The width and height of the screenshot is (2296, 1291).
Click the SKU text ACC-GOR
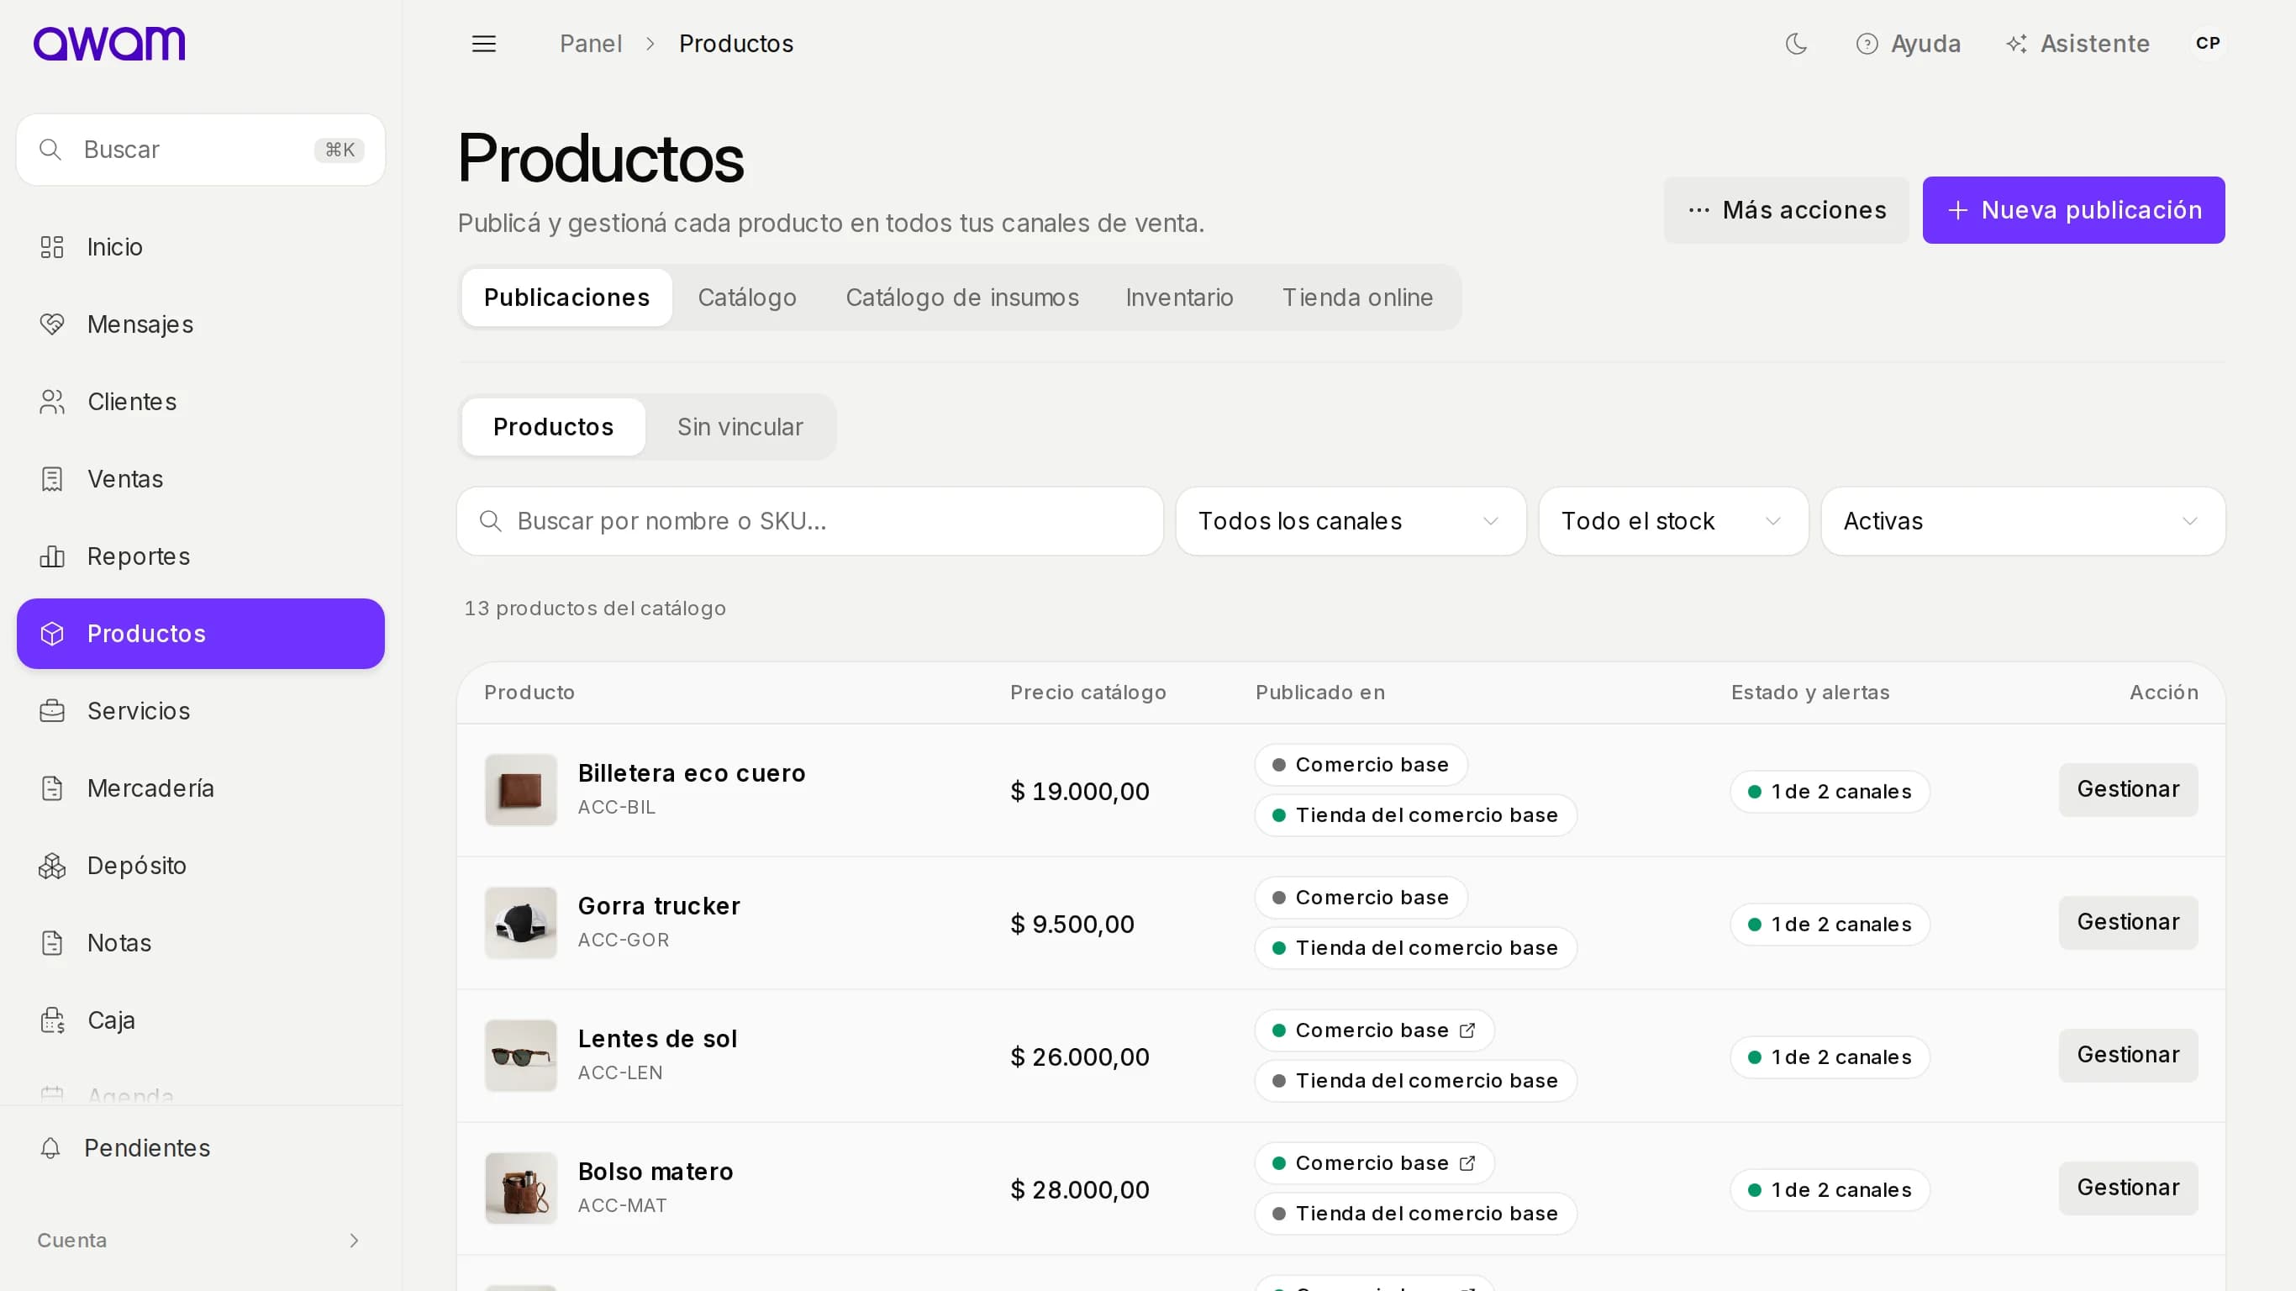(x=623, y=941)
